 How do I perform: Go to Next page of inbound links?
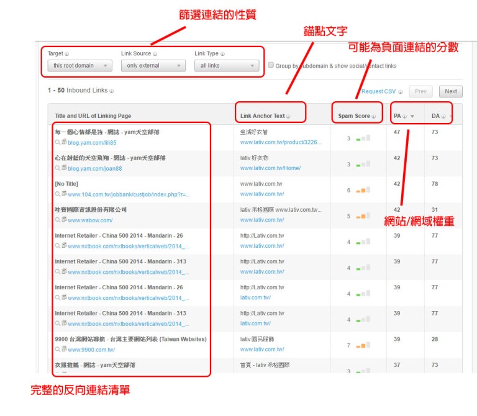pyautogui.click(x=450, y=91)
